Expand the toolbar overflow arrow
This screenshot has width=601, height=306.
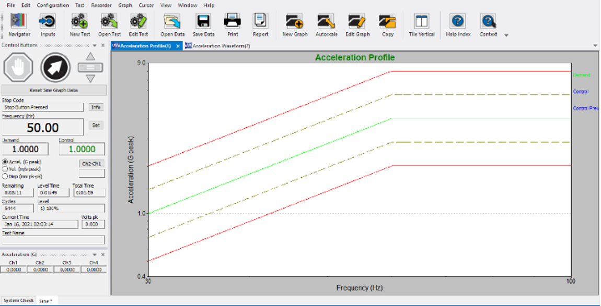pyautogui.click(x=506, y=35)
